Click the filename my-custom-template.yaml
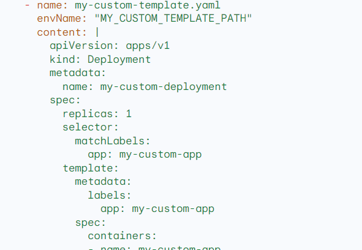 click(x=147, y=5)
